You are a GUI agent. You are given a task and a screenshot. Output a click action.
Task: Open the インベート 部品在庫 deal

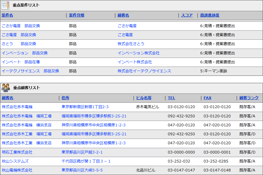pyautogui.click(x=21, y=62)
